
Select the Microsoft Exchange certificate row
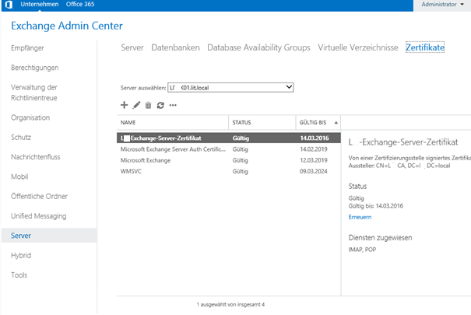point(229,160)
